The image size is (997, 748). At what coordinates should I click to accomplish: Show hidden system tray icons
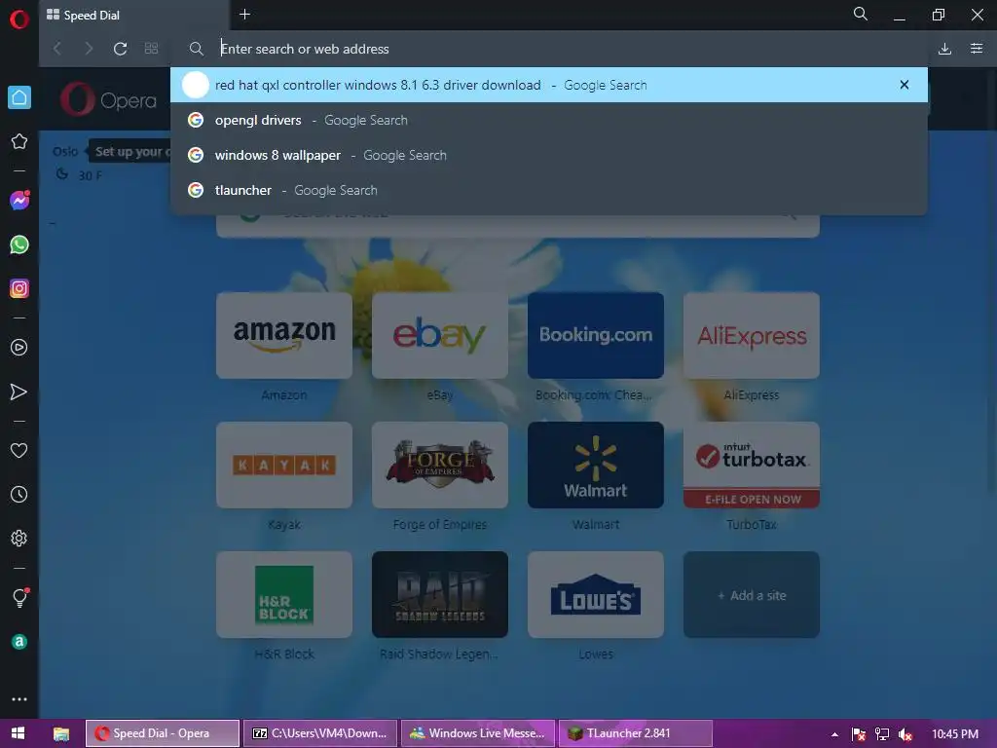[x=834, y=734]
